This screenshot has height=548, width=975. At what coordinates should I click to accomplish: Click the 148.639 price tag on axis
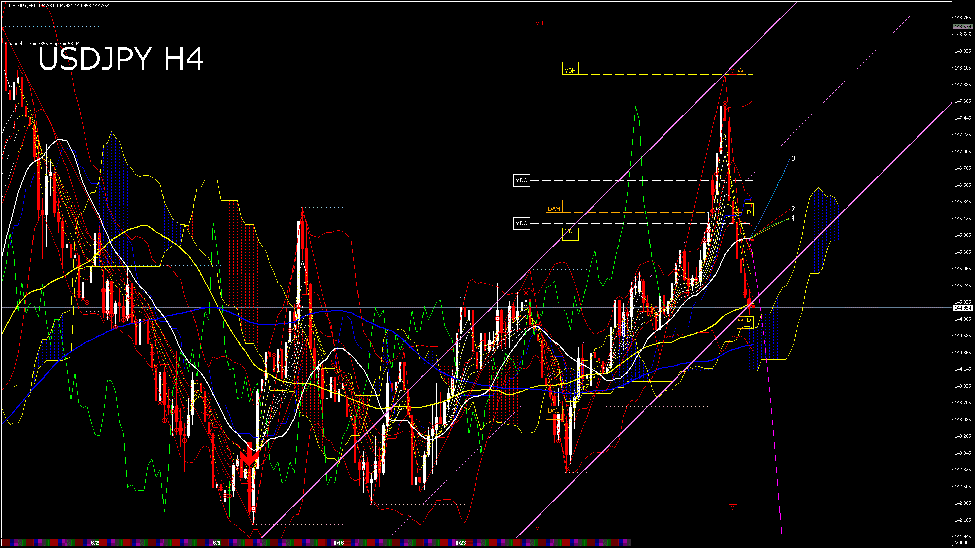tap(963, 27)
